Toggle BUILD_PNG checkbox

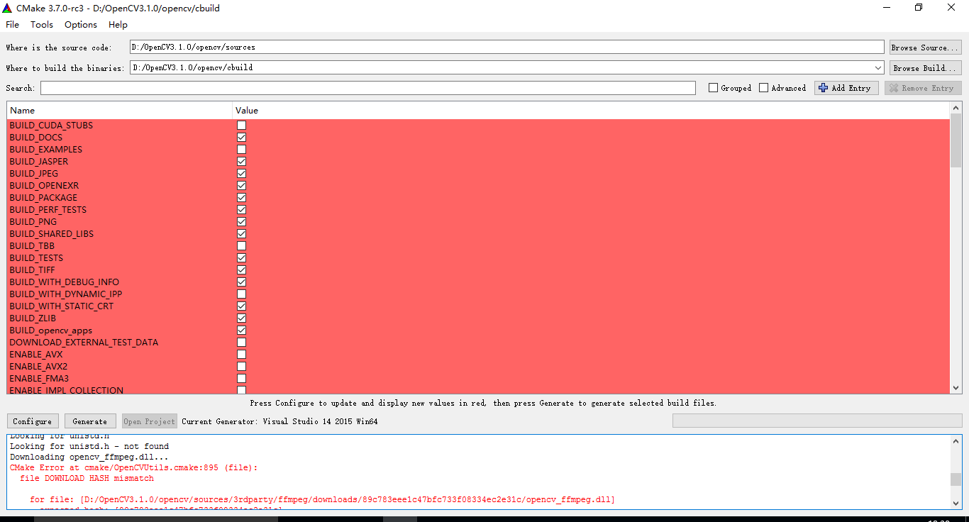click(x=241, y=222)
